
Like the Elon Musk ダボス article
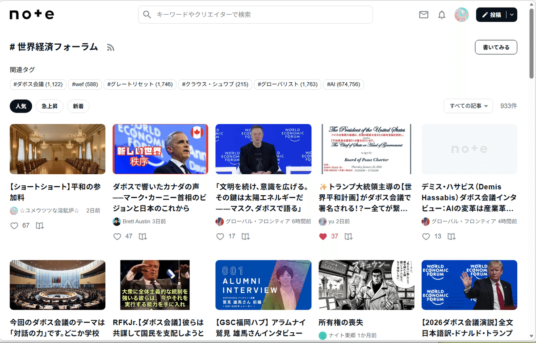pos(220,236)
